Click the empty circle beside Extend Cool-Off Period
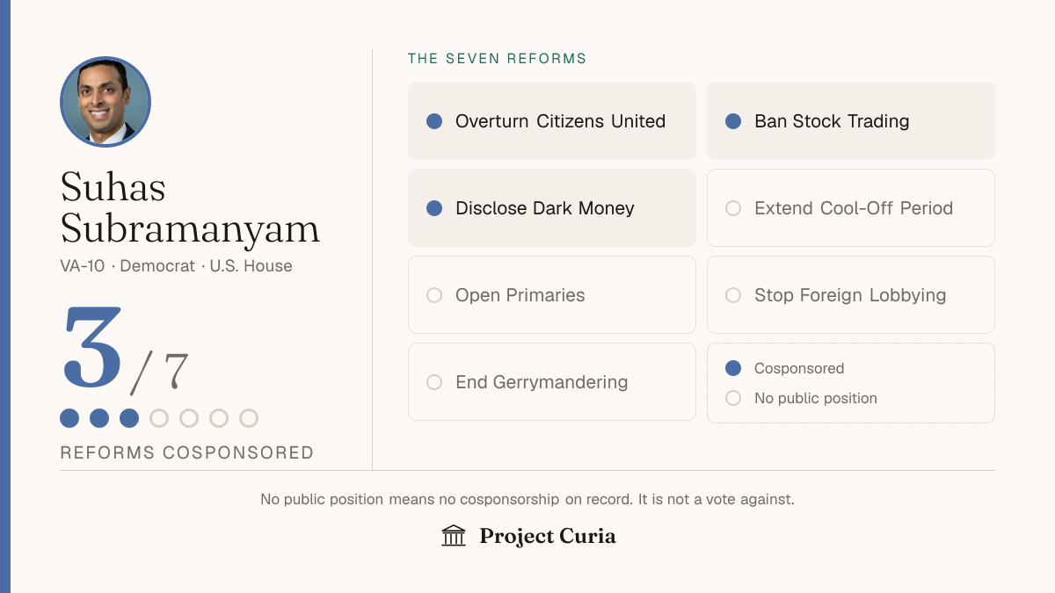The width and height of the screenshot is (1055, 593). [x=733, y=208]
